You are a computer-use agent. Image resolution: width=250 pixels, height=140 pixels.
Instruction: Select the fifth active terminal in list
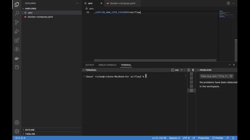tap(191, 91)
